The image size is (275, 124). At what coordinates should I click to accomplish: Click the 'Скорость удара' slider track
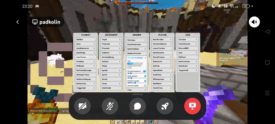pos(137,83)
